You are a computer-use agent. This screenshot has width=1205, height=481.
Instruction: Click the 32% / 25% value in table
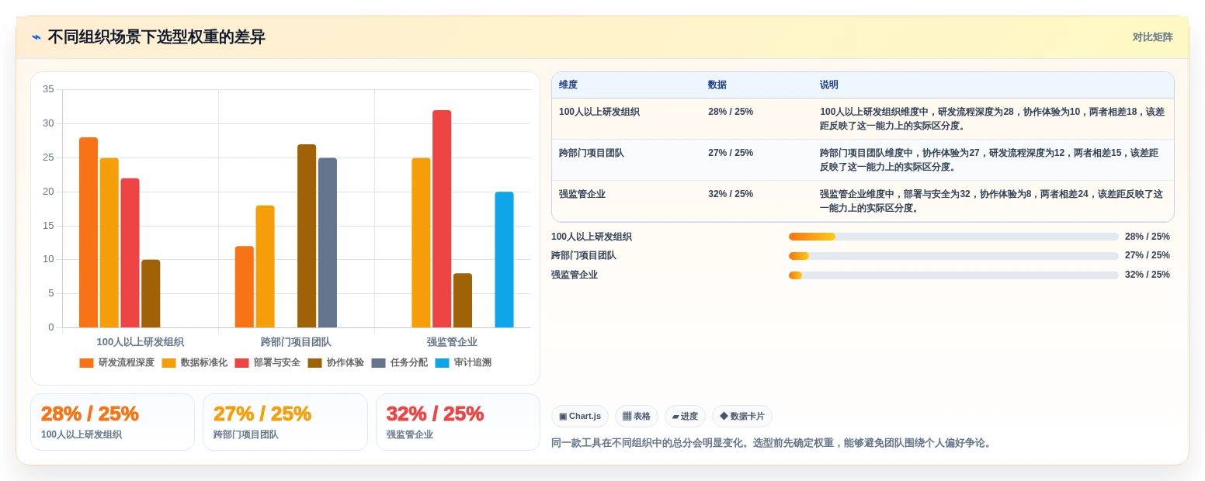coord(731,194)
